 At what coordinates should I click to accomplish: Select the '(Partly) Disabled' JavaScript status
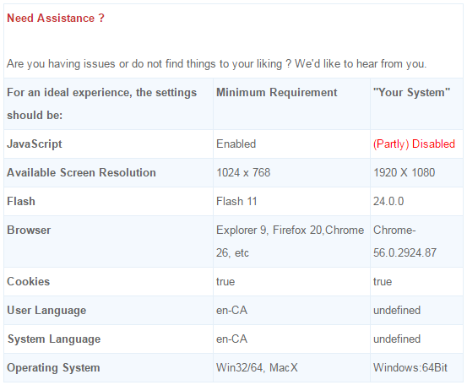pyautogui.click(x=414, y=144)
